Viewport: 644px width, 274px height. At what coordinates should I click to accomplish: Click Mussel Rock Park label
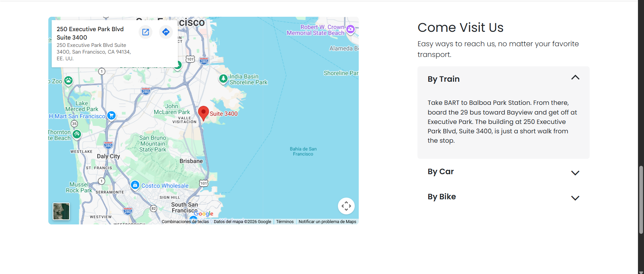point(79,188)
